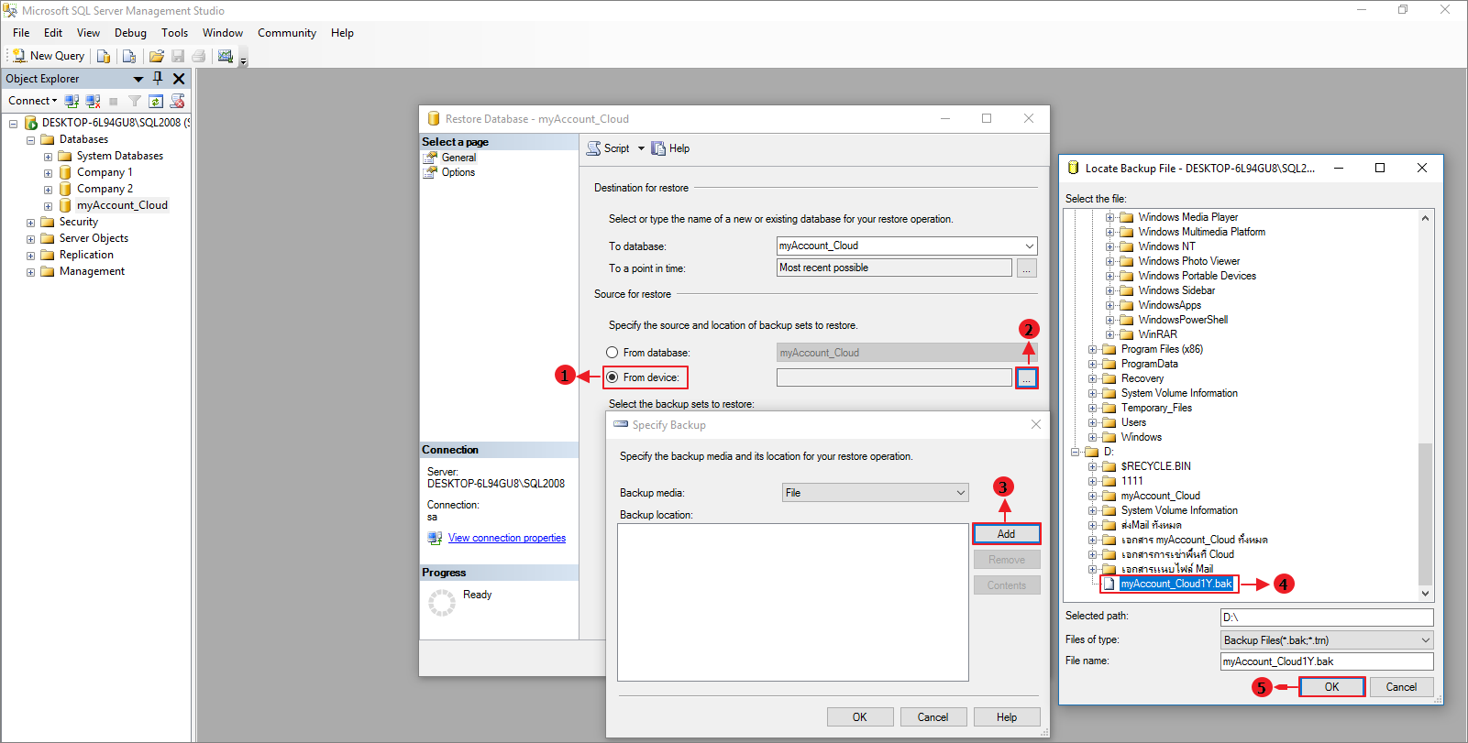1468x743 pixels.
Task: Click the Connect Object Explorer icon
Action: tap(72, 101)
